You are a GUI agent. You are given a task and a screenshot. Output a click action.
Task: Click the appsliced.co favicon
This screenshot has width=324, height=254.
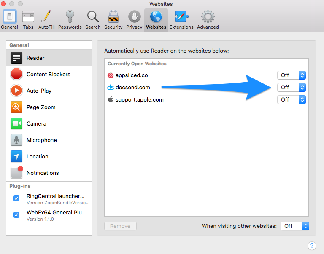pyautogui.click(x=111, y=75)
